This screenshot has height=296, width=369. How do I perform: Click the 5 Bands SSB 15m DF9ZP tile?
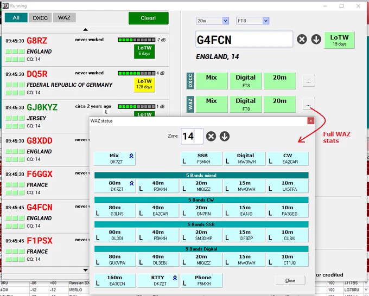point(245,235)
